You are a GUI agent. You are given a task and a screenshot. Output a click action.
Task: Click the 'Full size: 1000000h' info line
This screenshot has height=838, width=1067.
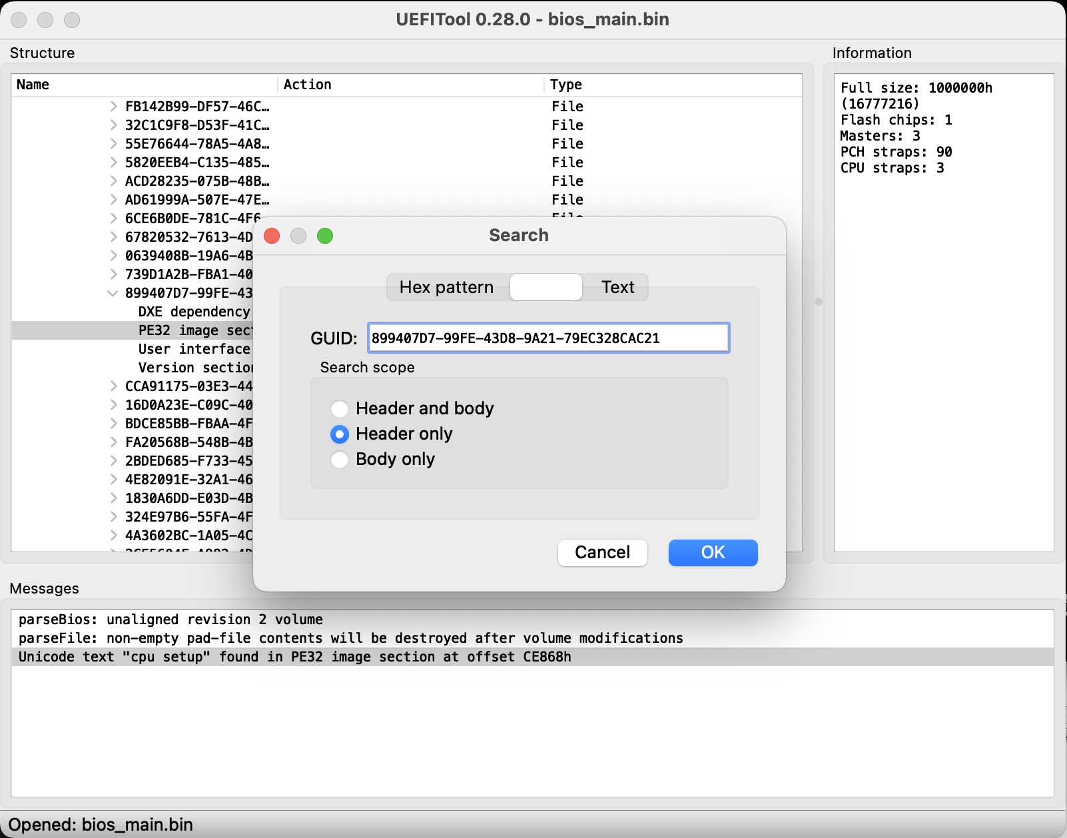pos(916,88)
